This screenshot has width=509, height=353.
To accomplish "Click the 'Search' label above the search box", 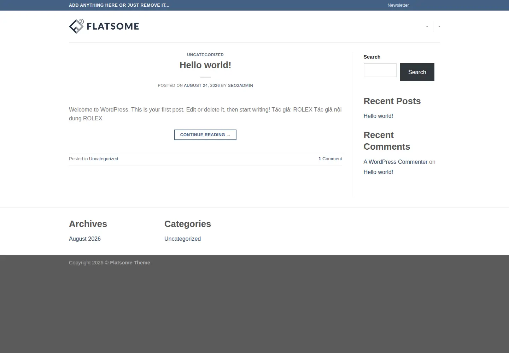I will pos(372,57).
